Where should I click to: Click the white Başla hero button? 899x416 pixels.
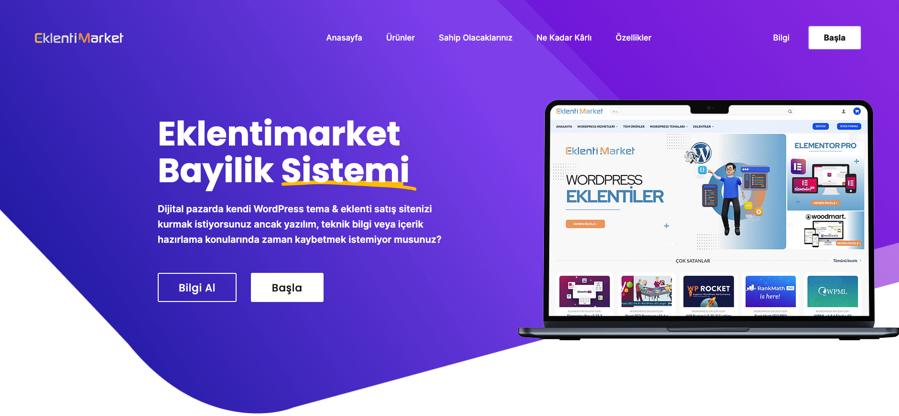tap(287, 287)
